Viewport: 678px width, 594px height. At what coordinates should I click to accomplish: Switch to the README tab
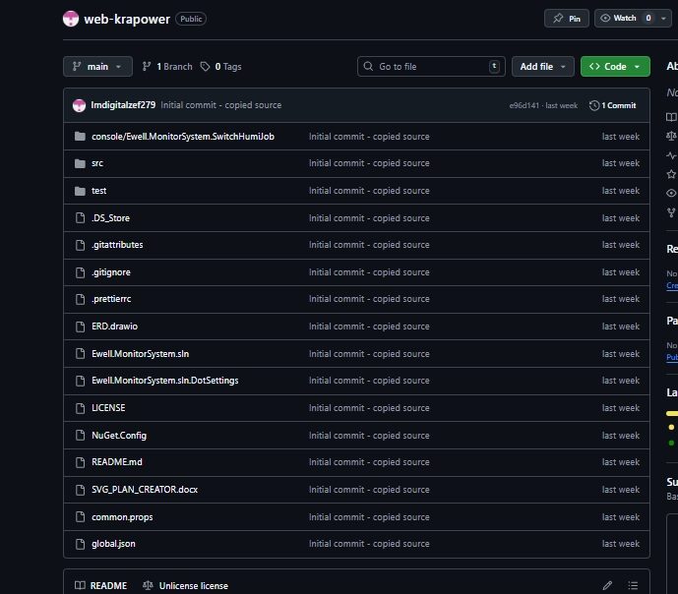(100, 586)
